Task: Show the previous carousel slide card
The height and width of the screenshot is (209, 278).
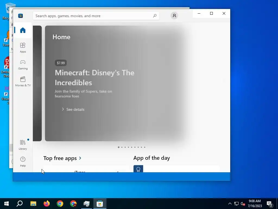Action: coord(37,83)
